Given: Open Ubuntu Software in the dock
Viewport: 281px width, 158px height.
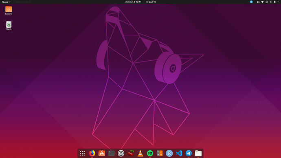Looking at the screenshot, I should [102, 153].
